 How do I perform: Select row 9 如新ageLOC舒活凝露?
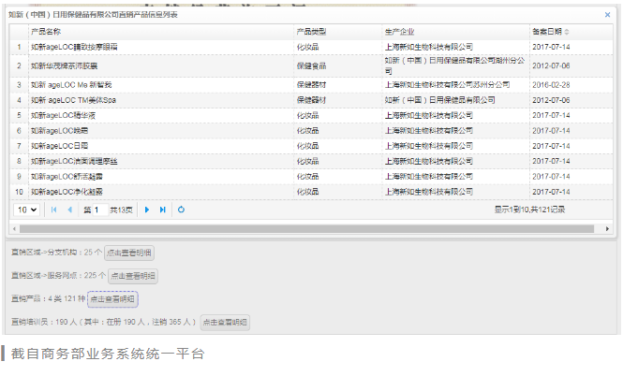311,177
